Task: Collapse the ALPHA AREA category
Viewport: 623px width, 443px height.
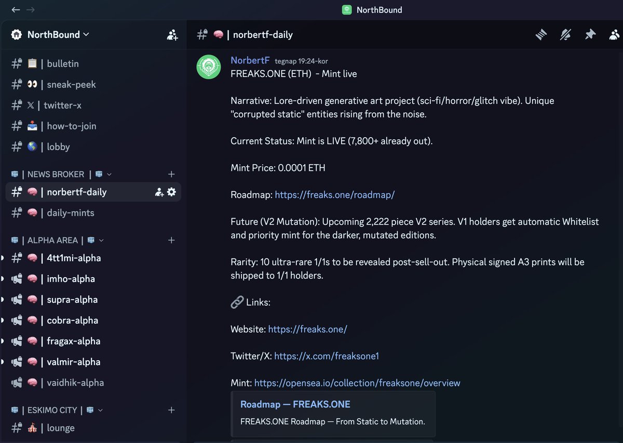Action: 57,240
